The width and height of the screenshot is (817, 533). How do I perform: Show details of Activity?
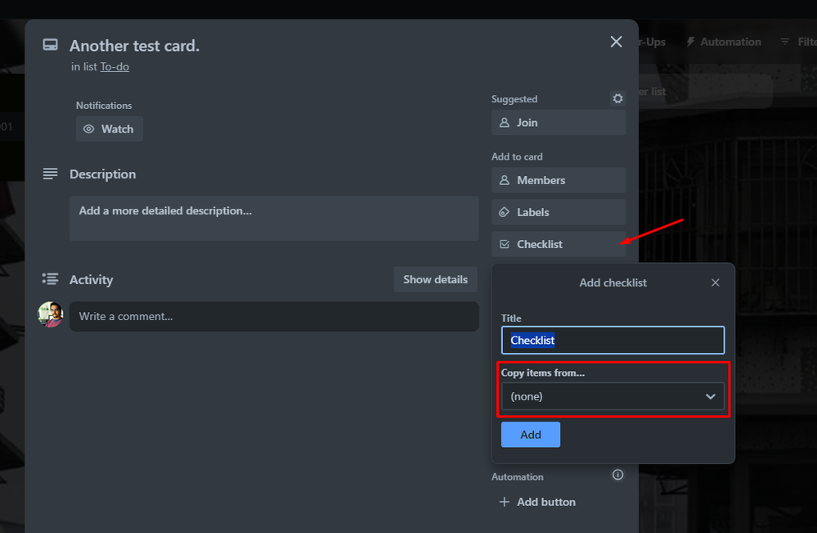click(435, 279)
